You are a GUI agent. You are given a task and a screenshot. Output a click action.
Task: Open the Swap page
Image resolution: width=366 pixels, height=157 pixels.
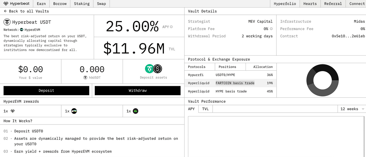click(x=102, y=4)
